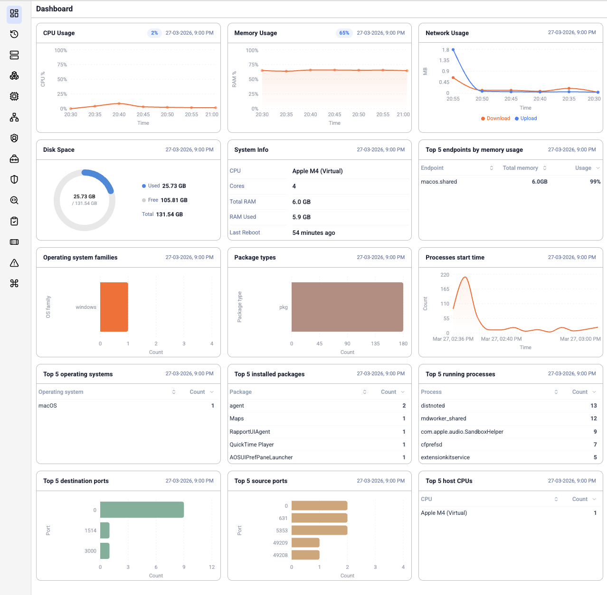Select the servers icon in the sidebar

[x=14, y=55]
